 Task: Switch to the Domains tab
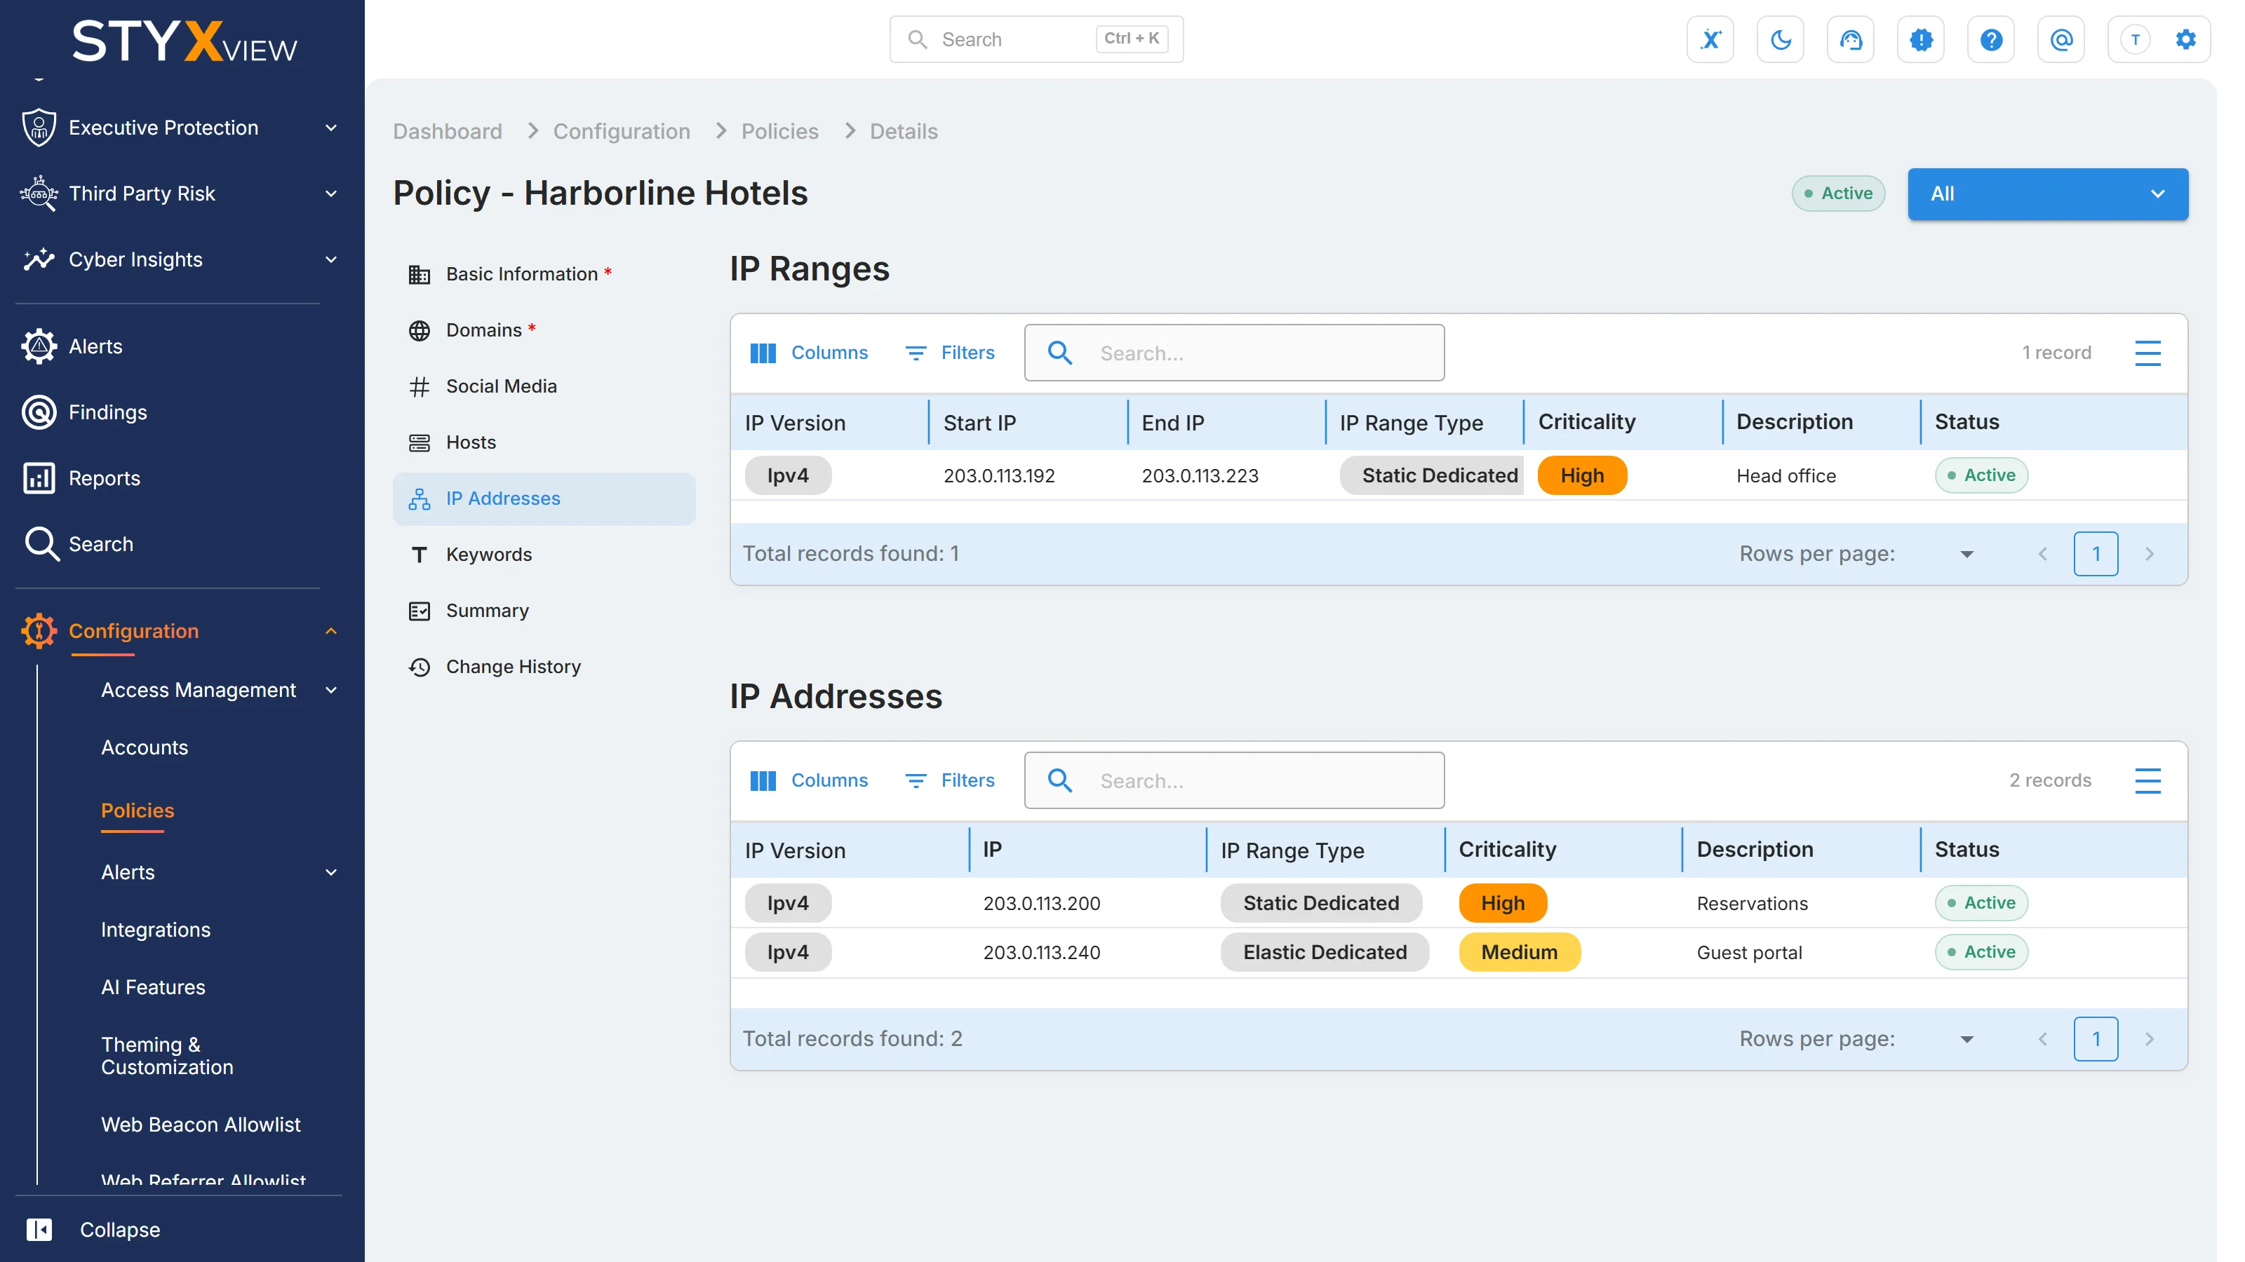coord(544,330)
